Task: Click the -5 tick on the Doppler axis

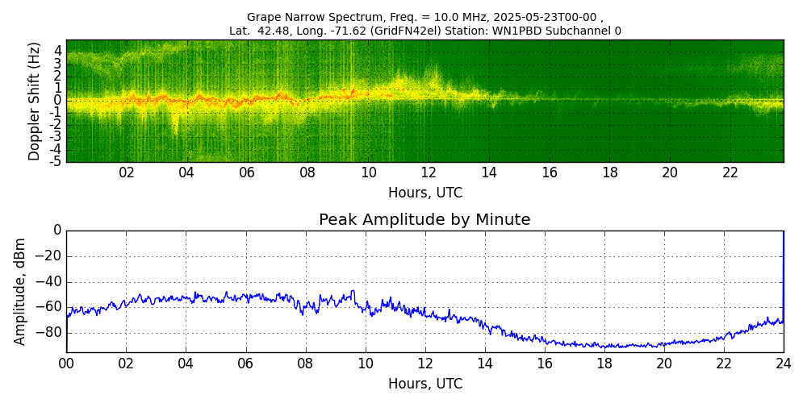Action: click(56, 161)
